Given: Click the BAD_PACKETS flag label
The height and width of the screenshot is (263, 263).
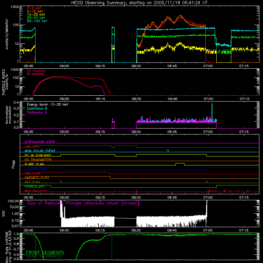Looking at the screenshot, I should click(x=36, y=191).
